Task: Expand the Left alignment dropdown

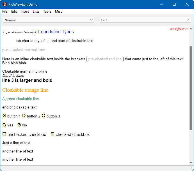Action: [x=145, y=20]
